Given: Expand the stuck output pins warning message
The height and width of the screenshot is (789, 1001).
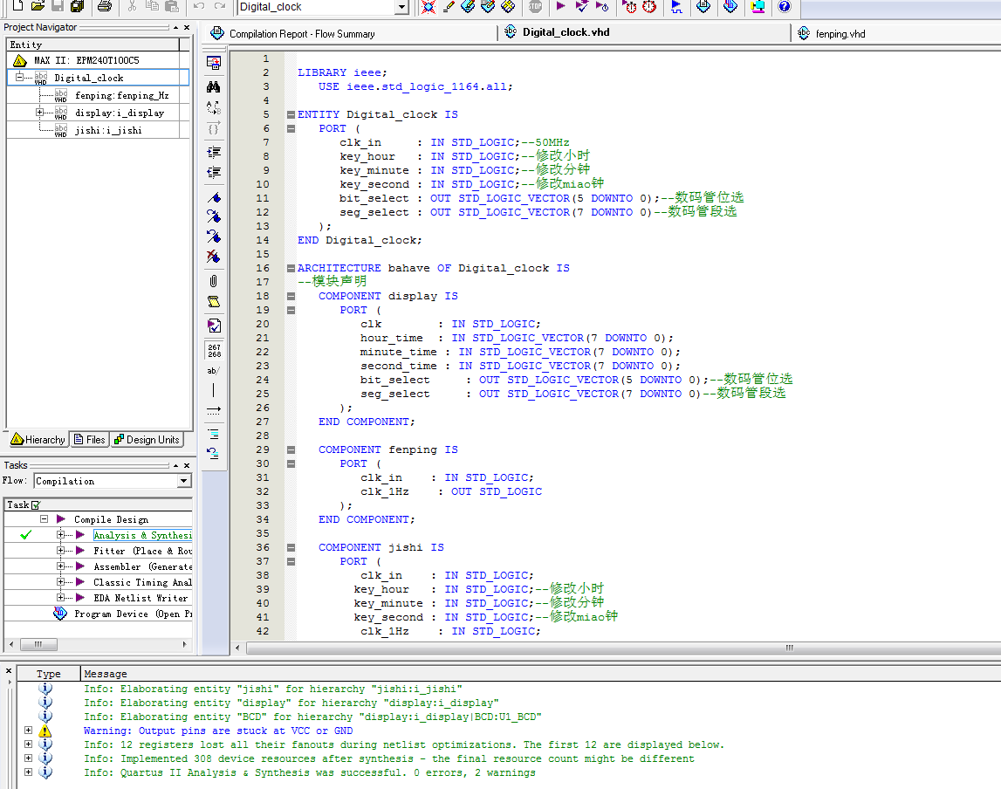Looking at the screenshot, I should point(28,731).
